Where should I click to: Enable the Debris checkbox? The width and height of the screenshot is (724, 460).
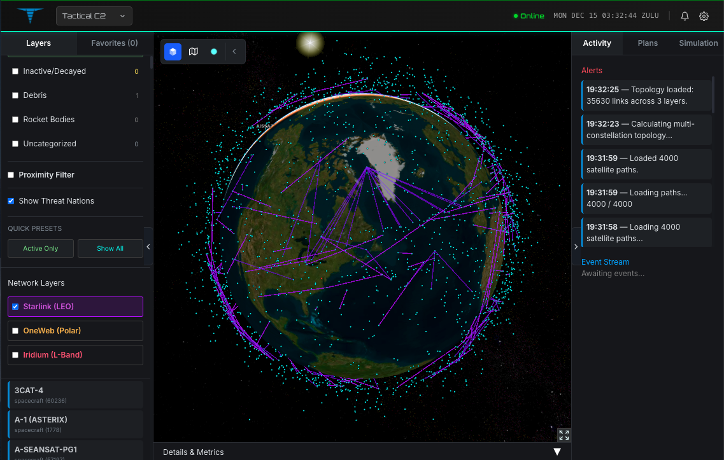pos(15,95)
